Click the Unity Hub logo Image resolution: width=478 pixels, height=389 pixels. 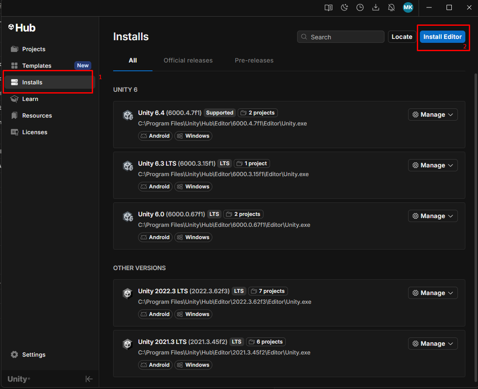tap(22, 28)
